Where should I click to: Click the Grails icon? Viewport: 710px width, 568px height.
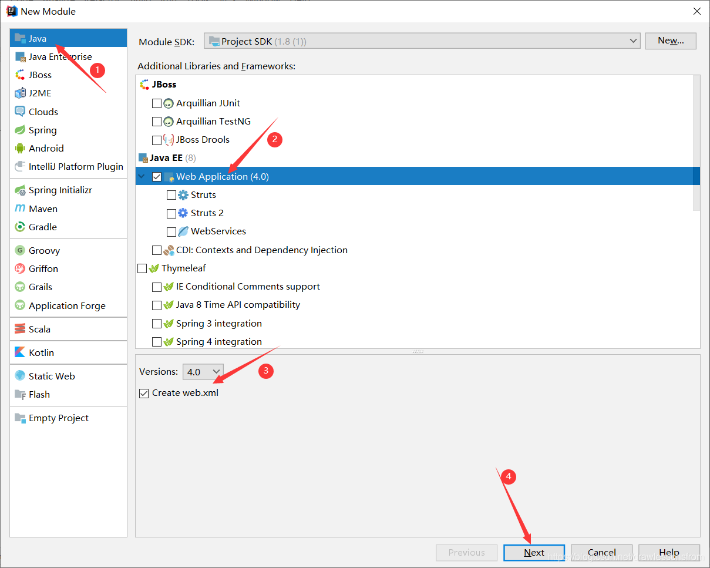coord(21,287)
